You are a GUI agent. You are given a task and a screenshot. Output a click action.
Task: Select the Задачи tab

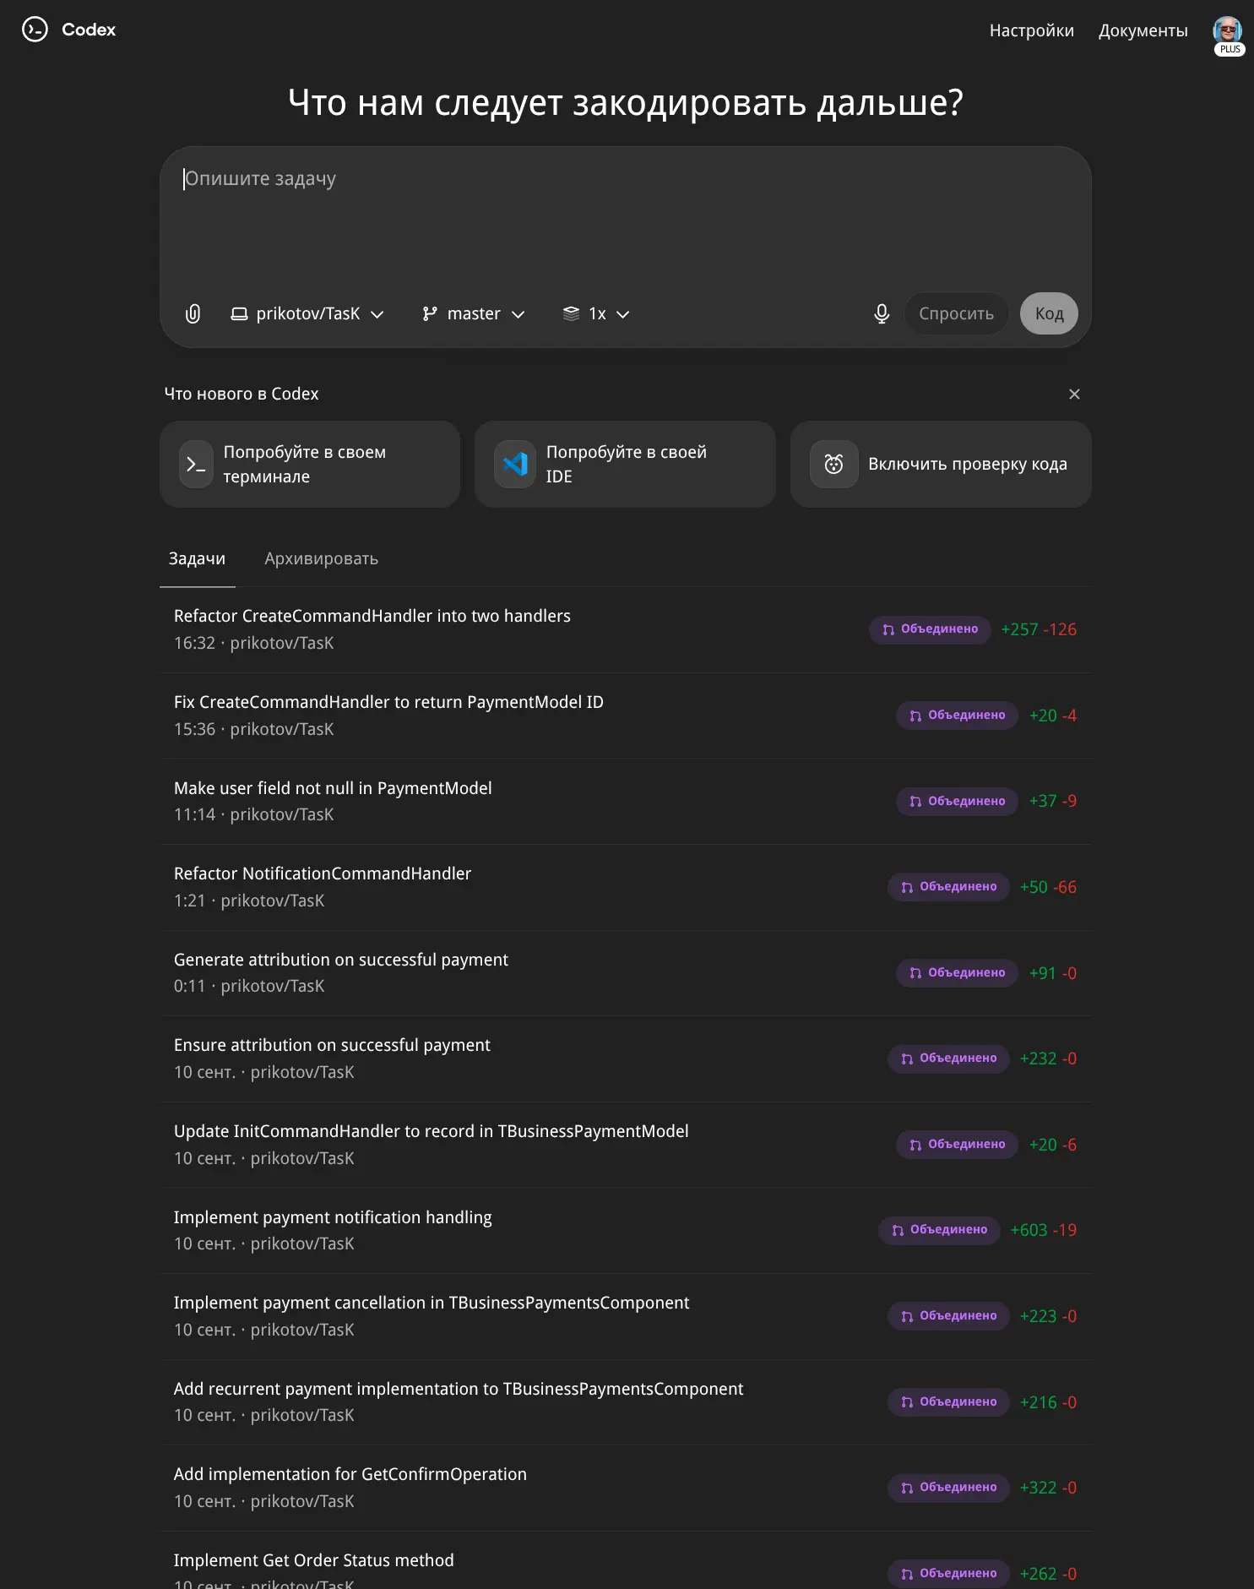coord(197,558)
